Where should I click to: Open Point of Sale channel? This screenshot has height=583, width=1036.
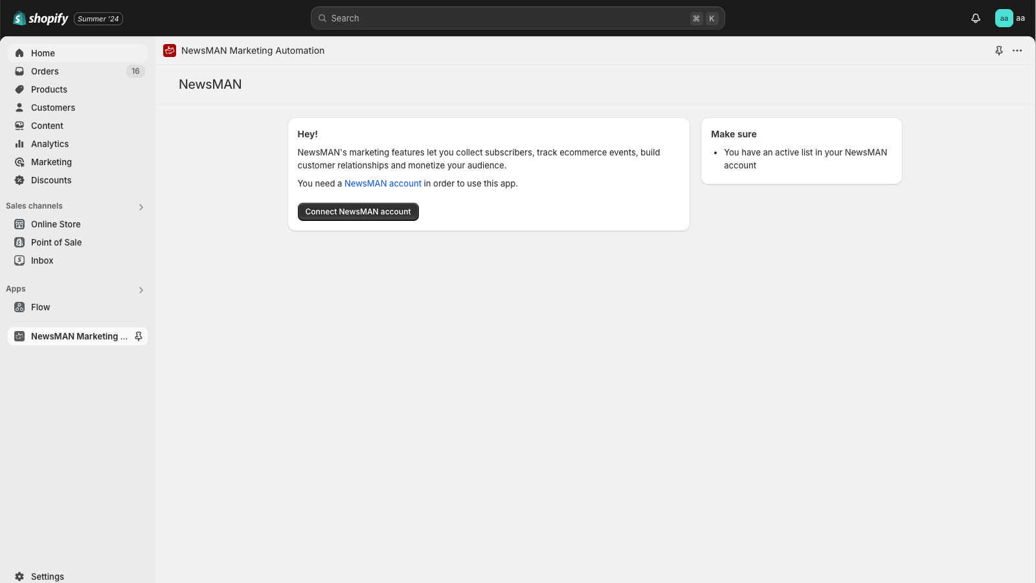(78, 242)
